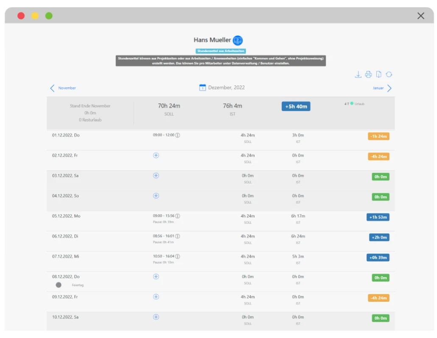
Task: Click the left chevron arrow beside November
Action: (x=53, y=88)
